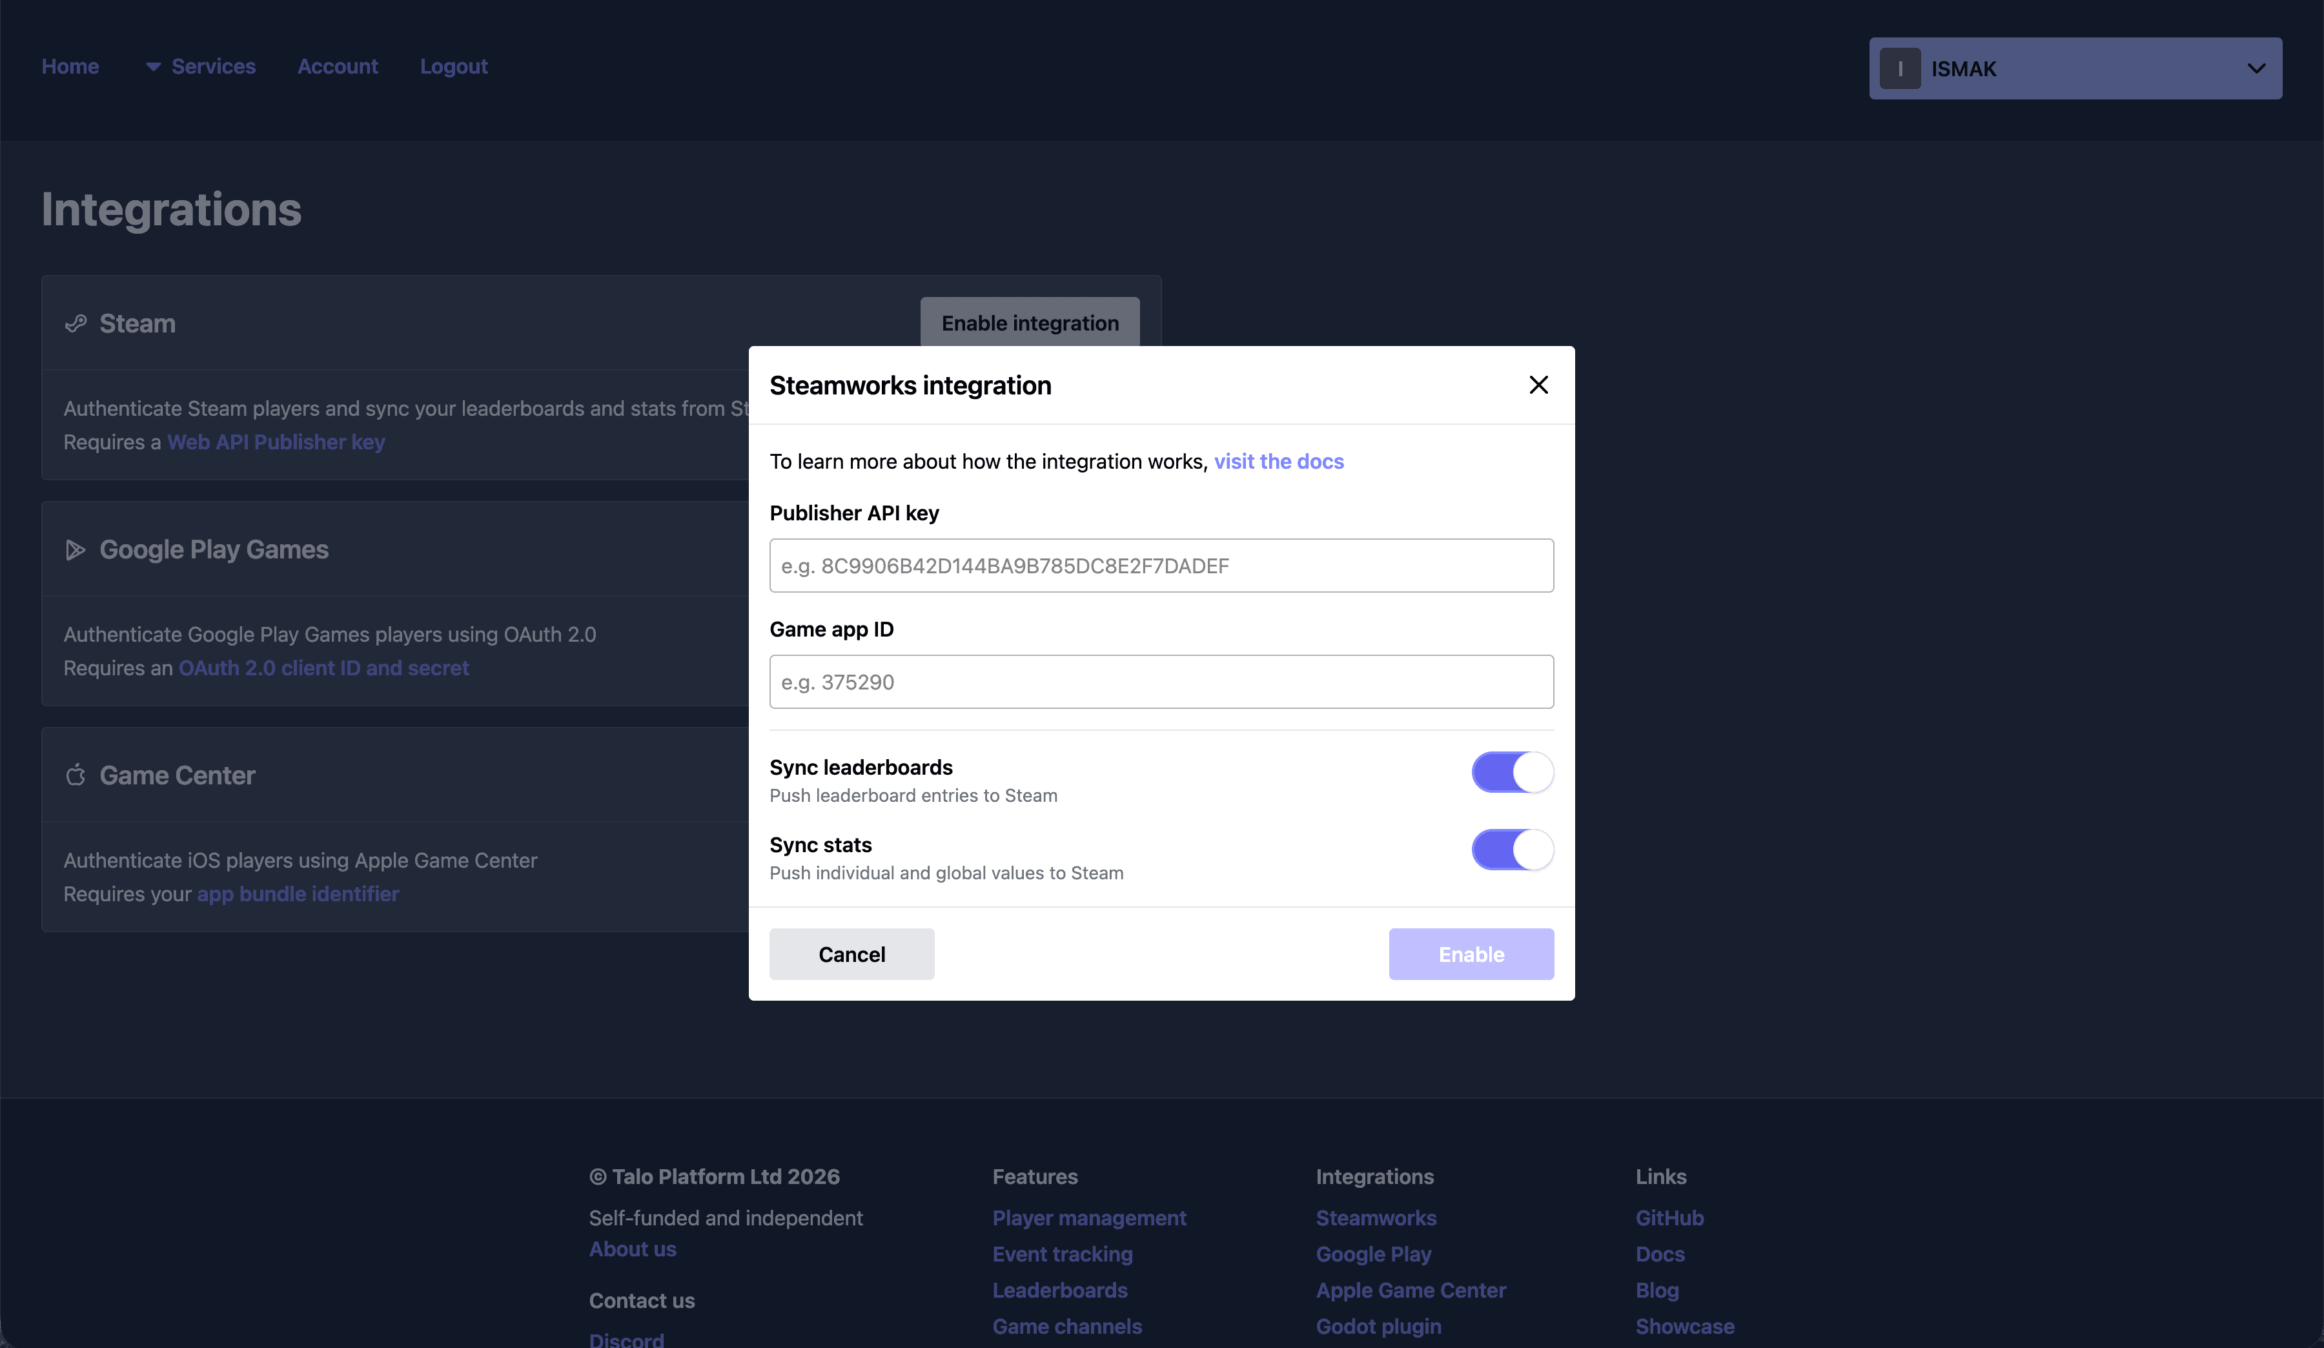Open the About us footer link

pyautogui.click(x=633, y=1249)
